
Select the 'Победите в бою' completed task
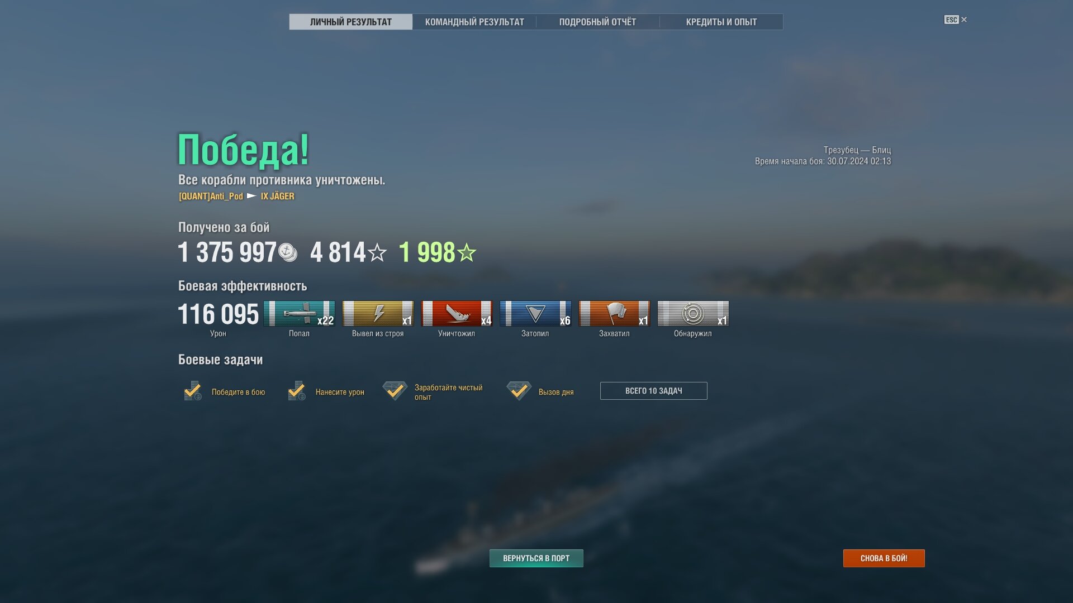[225, 391]
